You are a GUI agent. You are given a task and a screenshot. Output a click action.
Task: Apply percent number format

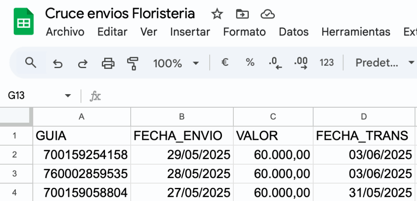pos(250,62)
